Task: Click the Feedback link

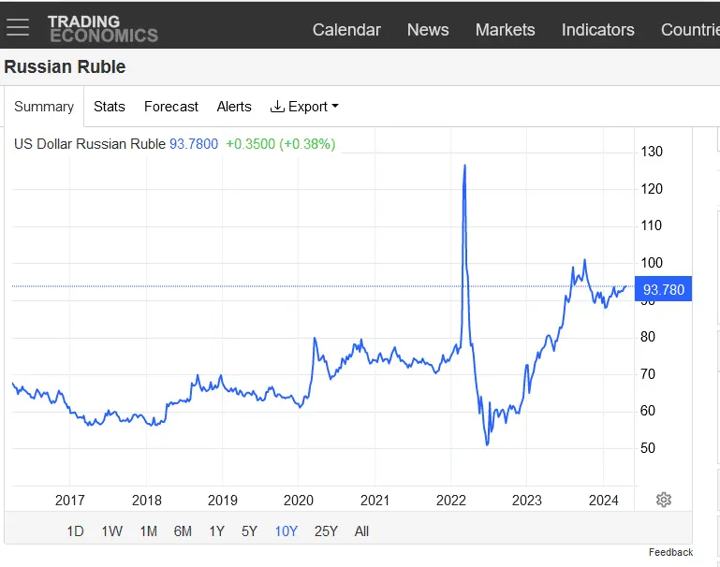Action: click(670, 552)
